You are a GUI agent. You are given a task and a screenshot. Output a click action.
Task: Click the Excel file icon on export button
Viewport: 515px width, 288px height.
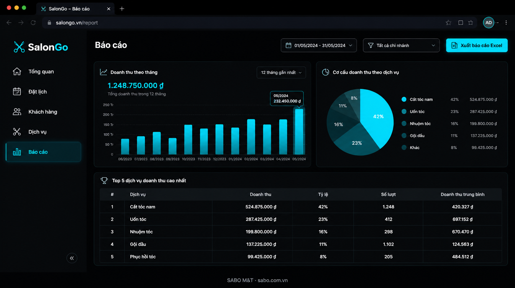click(x=454, y=45)
